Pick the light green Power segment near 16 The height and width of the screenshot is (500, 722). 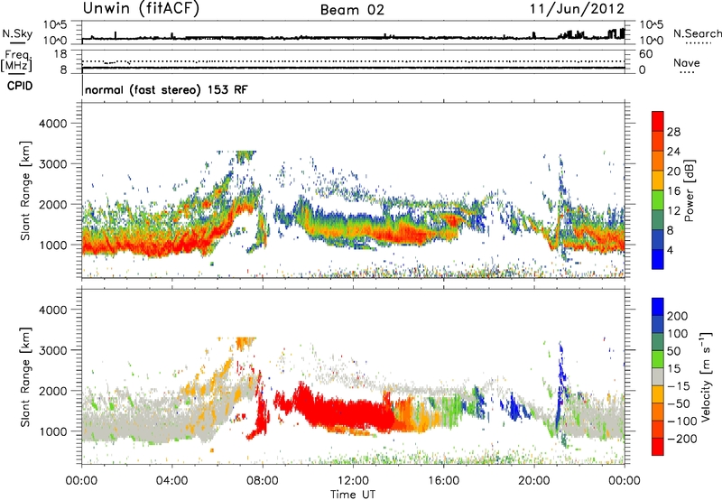coord(658,200)
